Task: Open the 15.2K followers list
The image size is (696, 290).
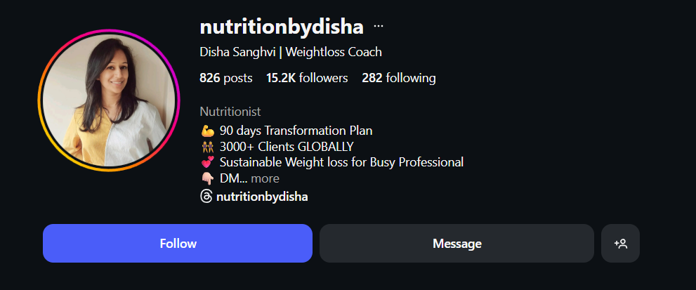Action: click(x=307, y=78)
